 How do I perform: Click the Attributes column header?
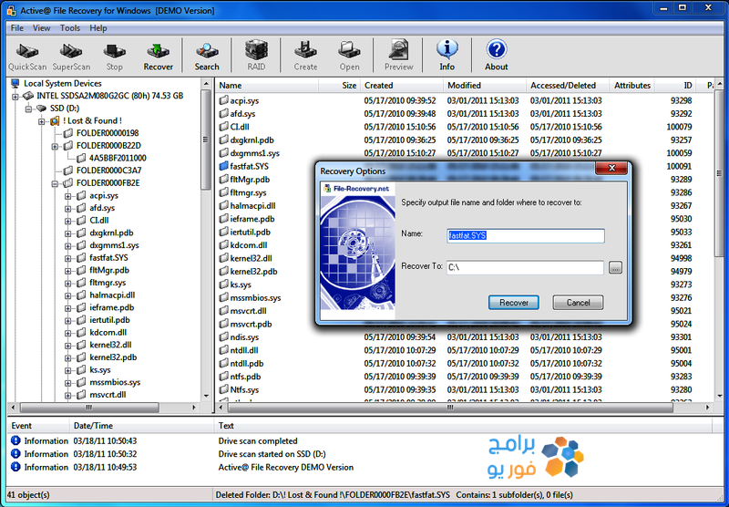(x=632, y=86)
